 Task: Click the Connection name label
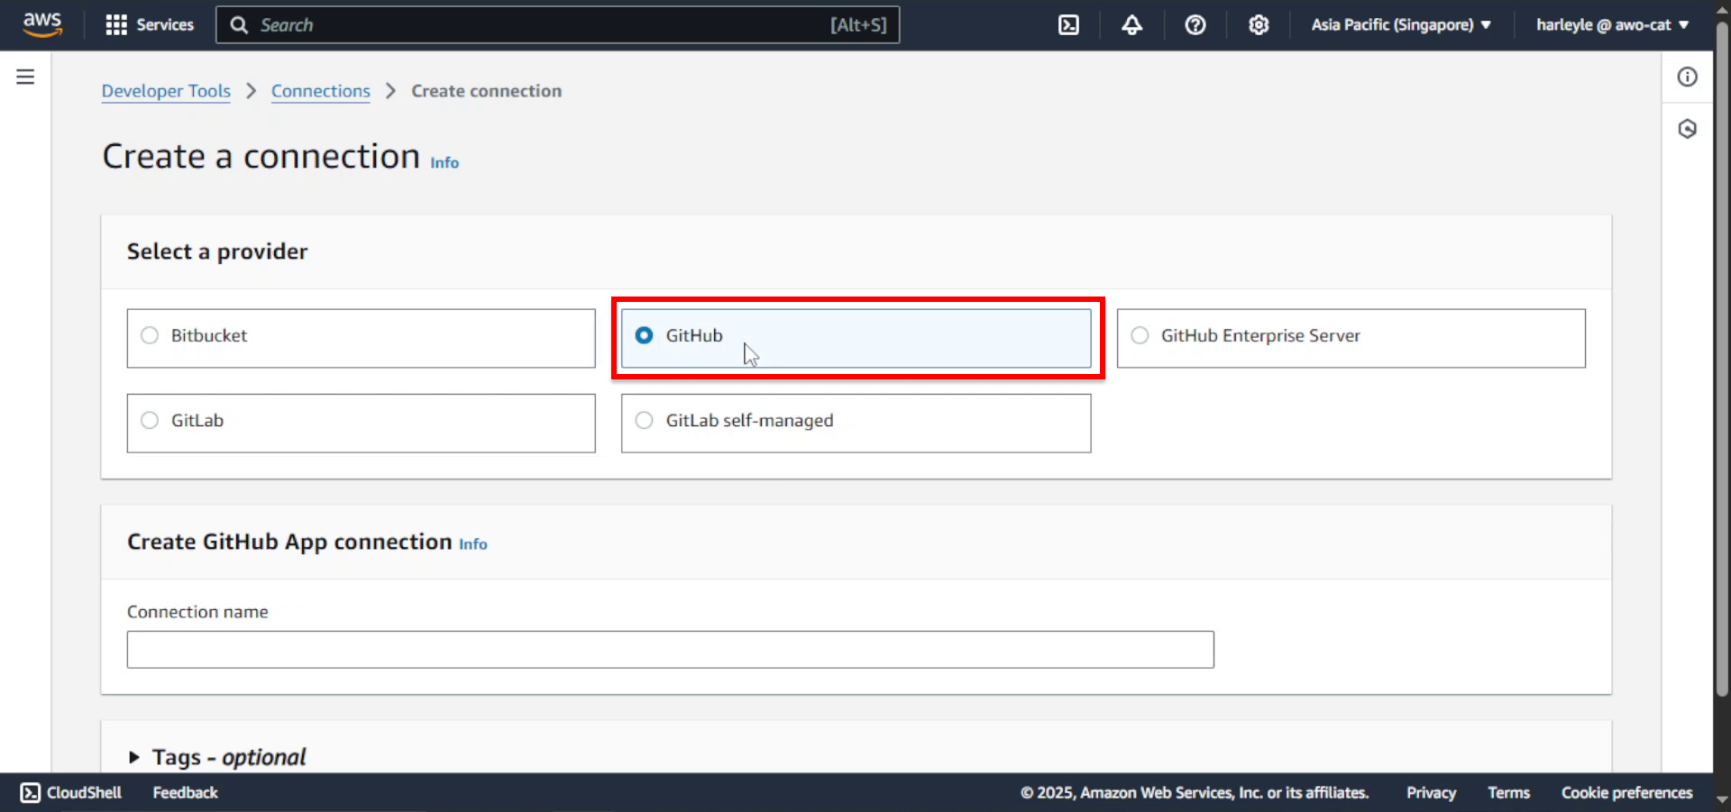pyautogui.click(x=197, y=612)
